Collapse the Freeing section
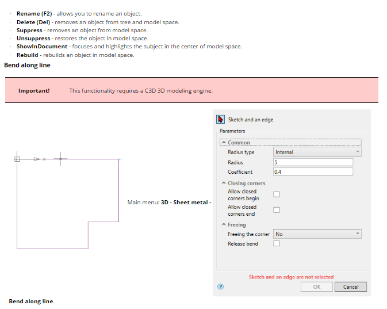The width and height of the screenshot is (387, 309). pyautogui.click(x=224, y=224)
